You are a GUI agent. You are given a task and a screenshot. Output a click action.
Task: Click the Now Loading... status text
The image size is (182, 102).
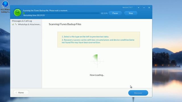(97, 75)
